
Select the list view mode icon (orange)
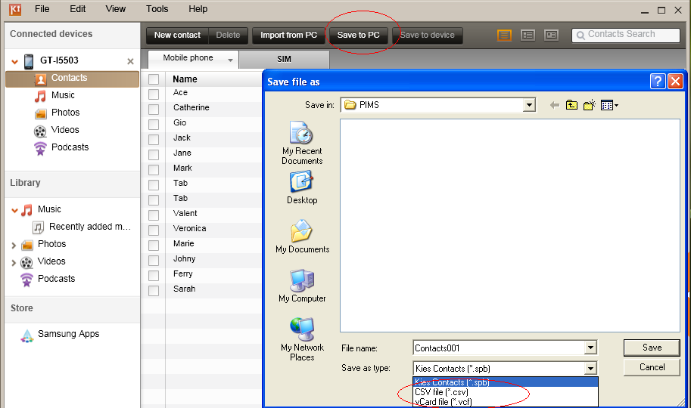504,36
